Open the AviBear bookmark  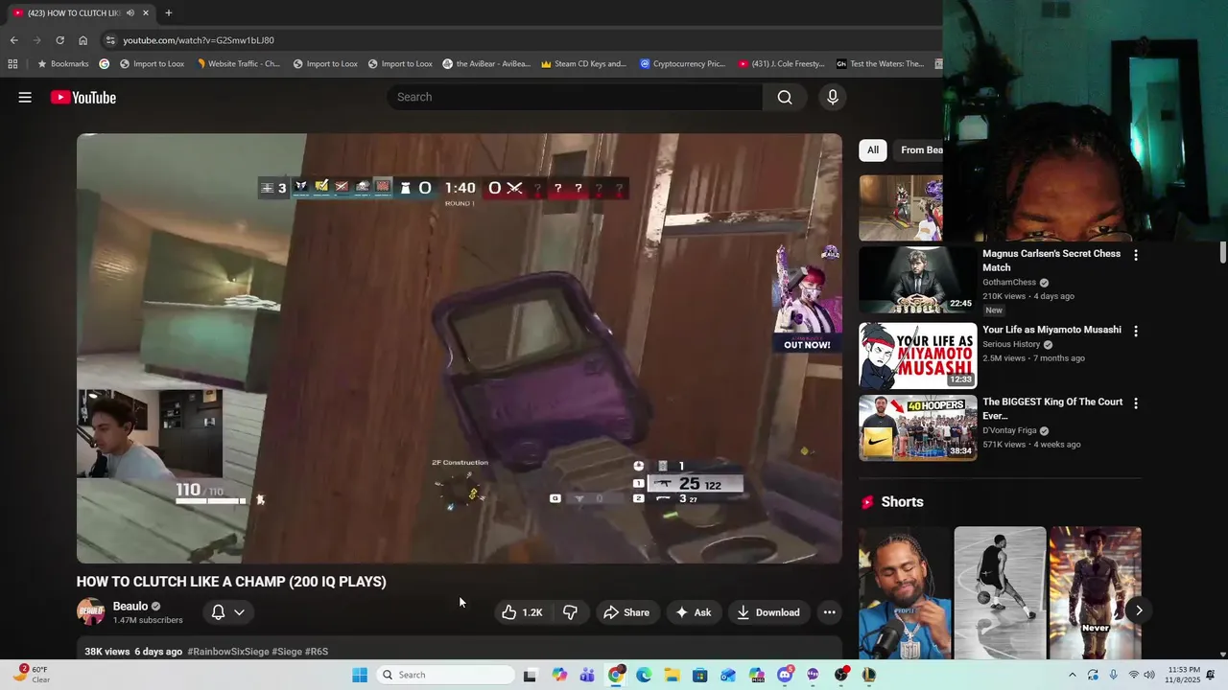[486, 64]
